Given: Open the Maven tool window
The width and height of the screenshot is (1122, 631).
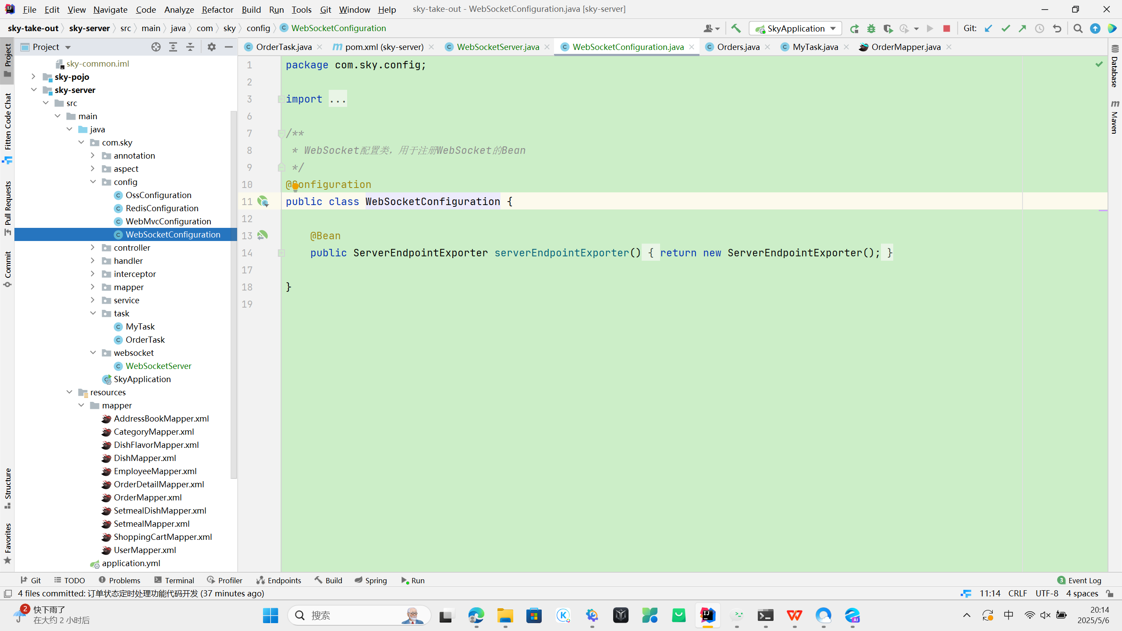Looking at the screenshot, I should (1115, 117).
